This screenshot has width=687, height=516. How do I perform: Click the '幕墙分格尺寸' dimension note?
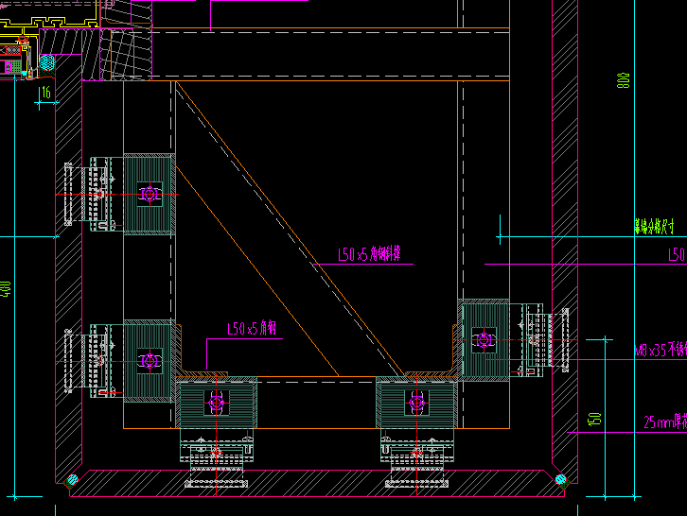click(654, 227)
